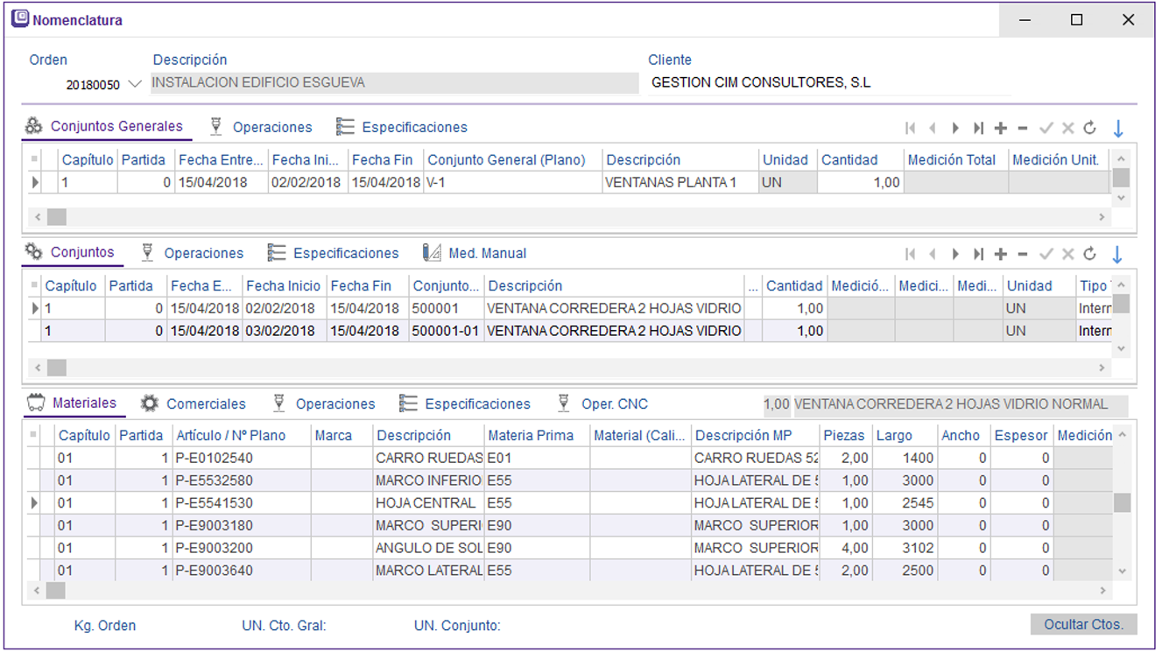Screen dimensions: 1162x652
Task: Click the add record plus icon in Conjuntos
Action: [1001, 255]
